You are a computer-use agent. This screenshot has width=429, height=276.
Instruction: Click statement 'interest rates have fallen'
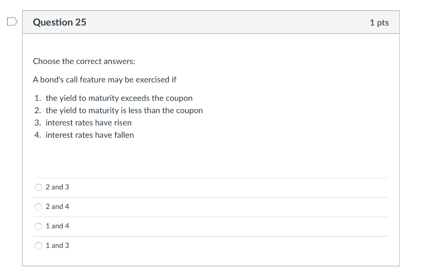pos(90,135)
